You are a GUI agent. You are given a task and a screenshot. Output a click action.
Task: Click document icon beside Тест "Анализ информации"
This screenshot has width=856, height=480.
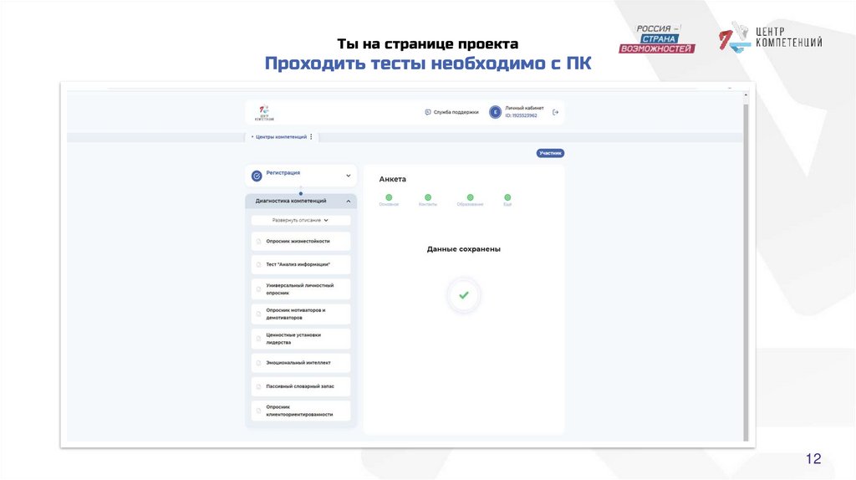click(259, 265)
